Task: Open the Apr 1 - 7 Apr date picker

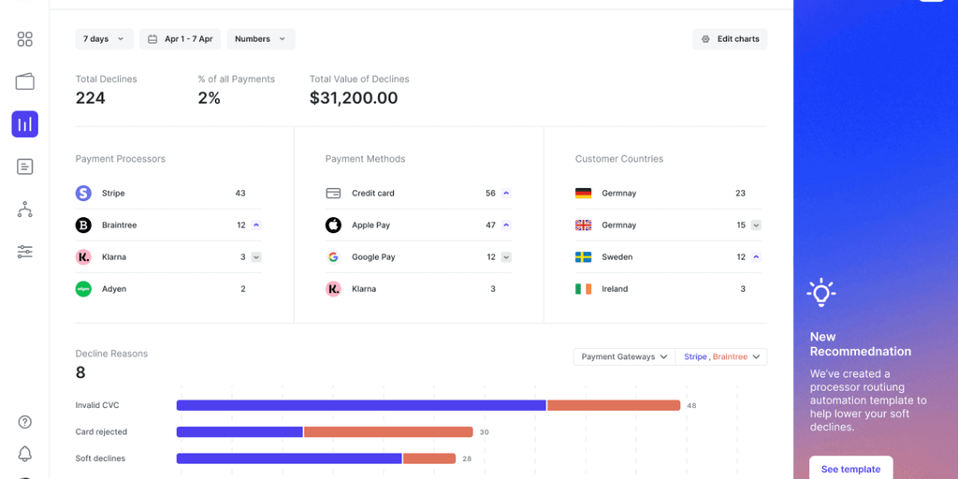Action: tap(180, 39)
